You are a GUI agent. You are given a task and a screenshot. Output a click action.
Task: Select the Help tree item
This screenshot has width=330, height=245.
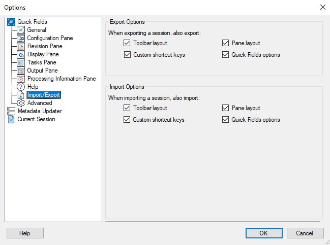tap(33, 87)
